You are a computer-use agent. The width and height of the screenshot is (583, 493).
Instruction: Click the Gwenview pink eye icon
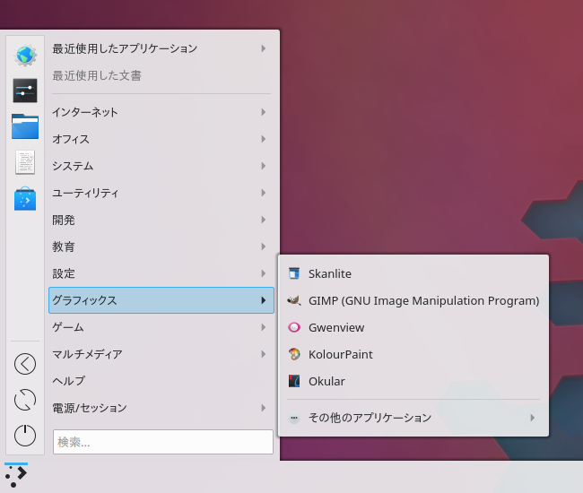coord(294,327)
